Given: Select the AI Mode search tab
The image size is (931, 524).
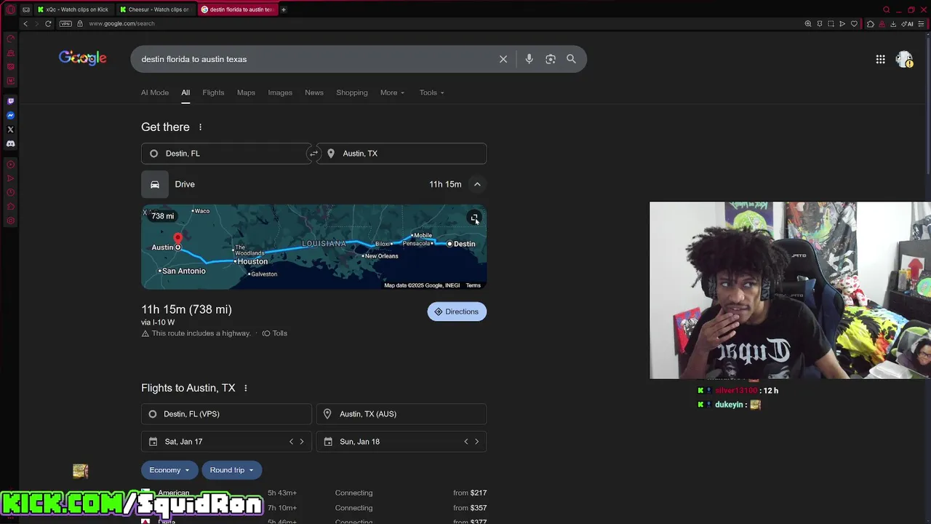Looking at the screenshot, I should (x=155, y=92).
